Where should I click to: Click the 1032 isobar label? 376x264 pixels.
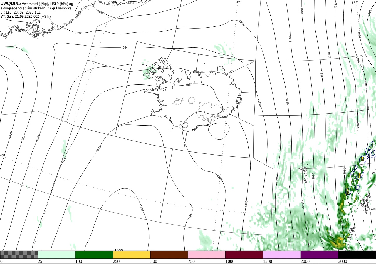[x=141, y=208]
